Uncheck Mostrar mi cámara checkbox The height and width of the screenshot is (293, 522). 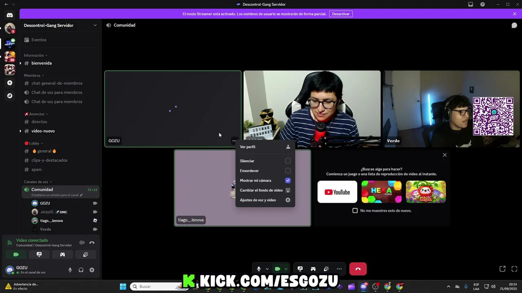[x=288, y=181]
